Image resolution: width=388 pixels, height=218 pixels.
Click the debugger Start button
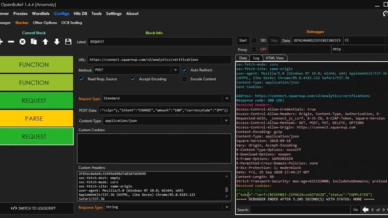click(243, 41)
